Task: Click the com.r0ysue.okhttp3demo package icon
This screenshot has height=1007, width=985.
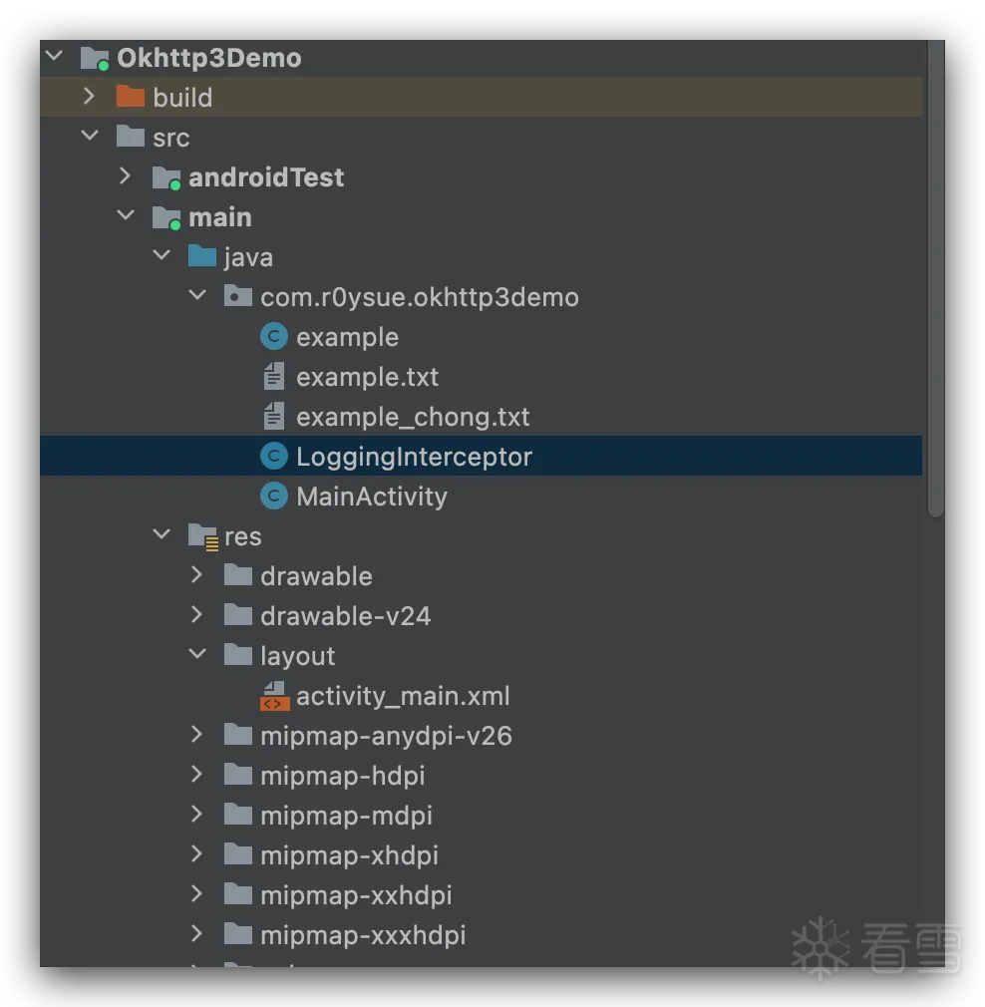Action: point(237,296)
